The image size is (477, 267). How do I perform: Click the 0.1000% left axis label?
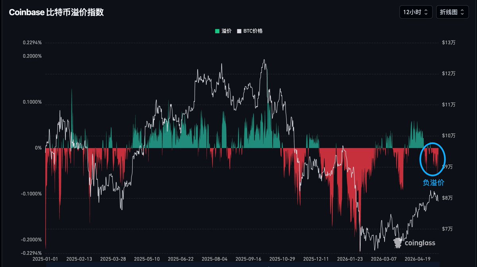pos(32,102)
